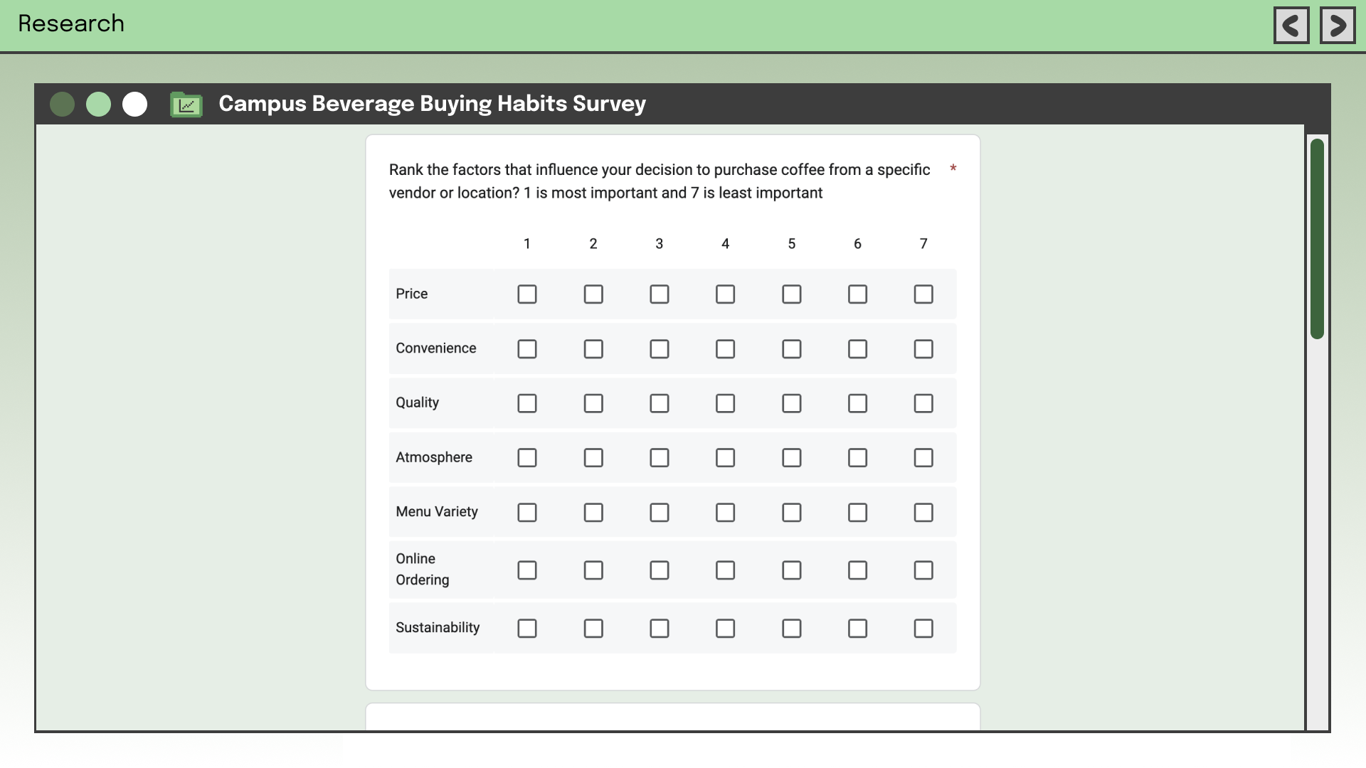
Task: Rank Online Ordering as 6
Action: (x=858, y=570)
